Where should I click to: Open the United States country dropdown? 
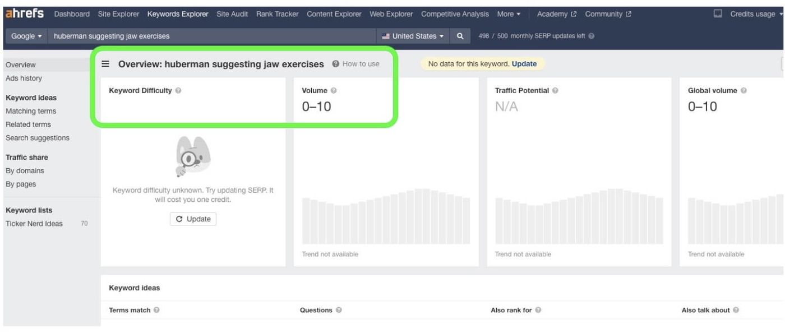(414, 36)
